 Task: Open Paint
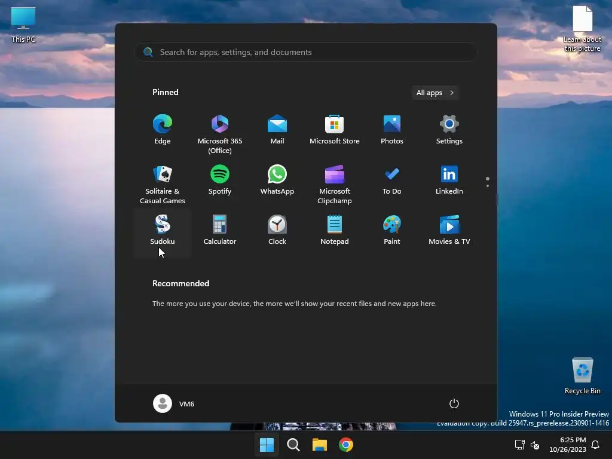pyautogui.click(x=392, y=231)
